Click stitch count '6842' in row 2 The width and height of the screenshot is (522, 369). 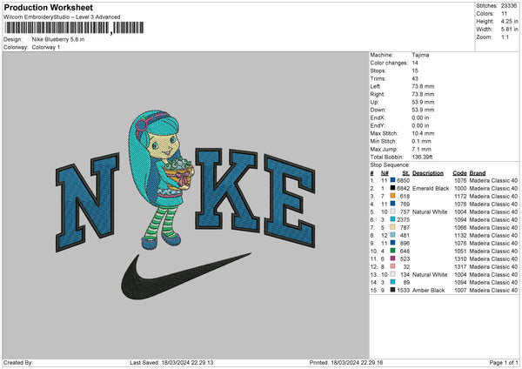403,188
